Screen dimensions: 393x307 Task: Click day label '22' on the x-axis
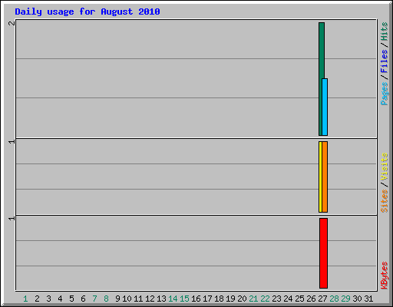point(265,299)
